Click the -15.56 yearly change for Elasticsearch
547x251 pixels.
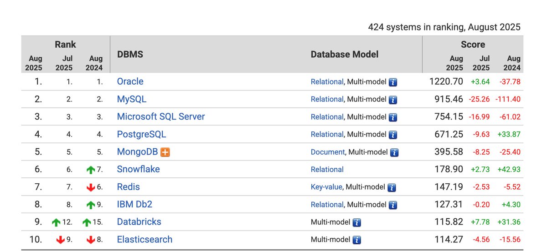[510, 240]
